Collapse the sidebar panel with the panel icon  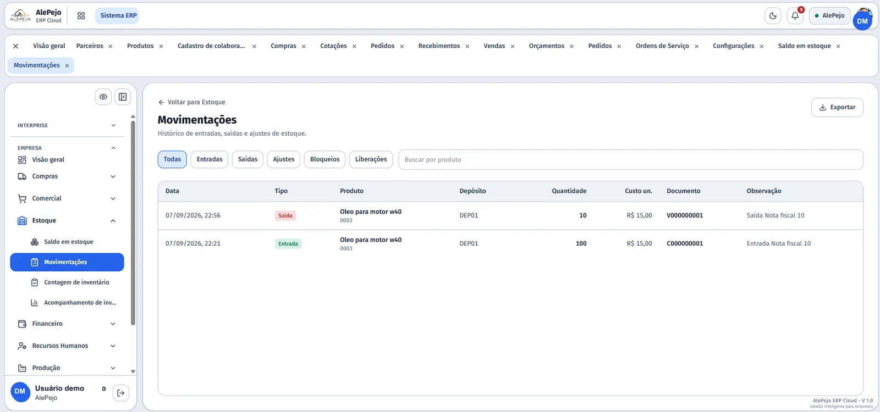(123, 97)
